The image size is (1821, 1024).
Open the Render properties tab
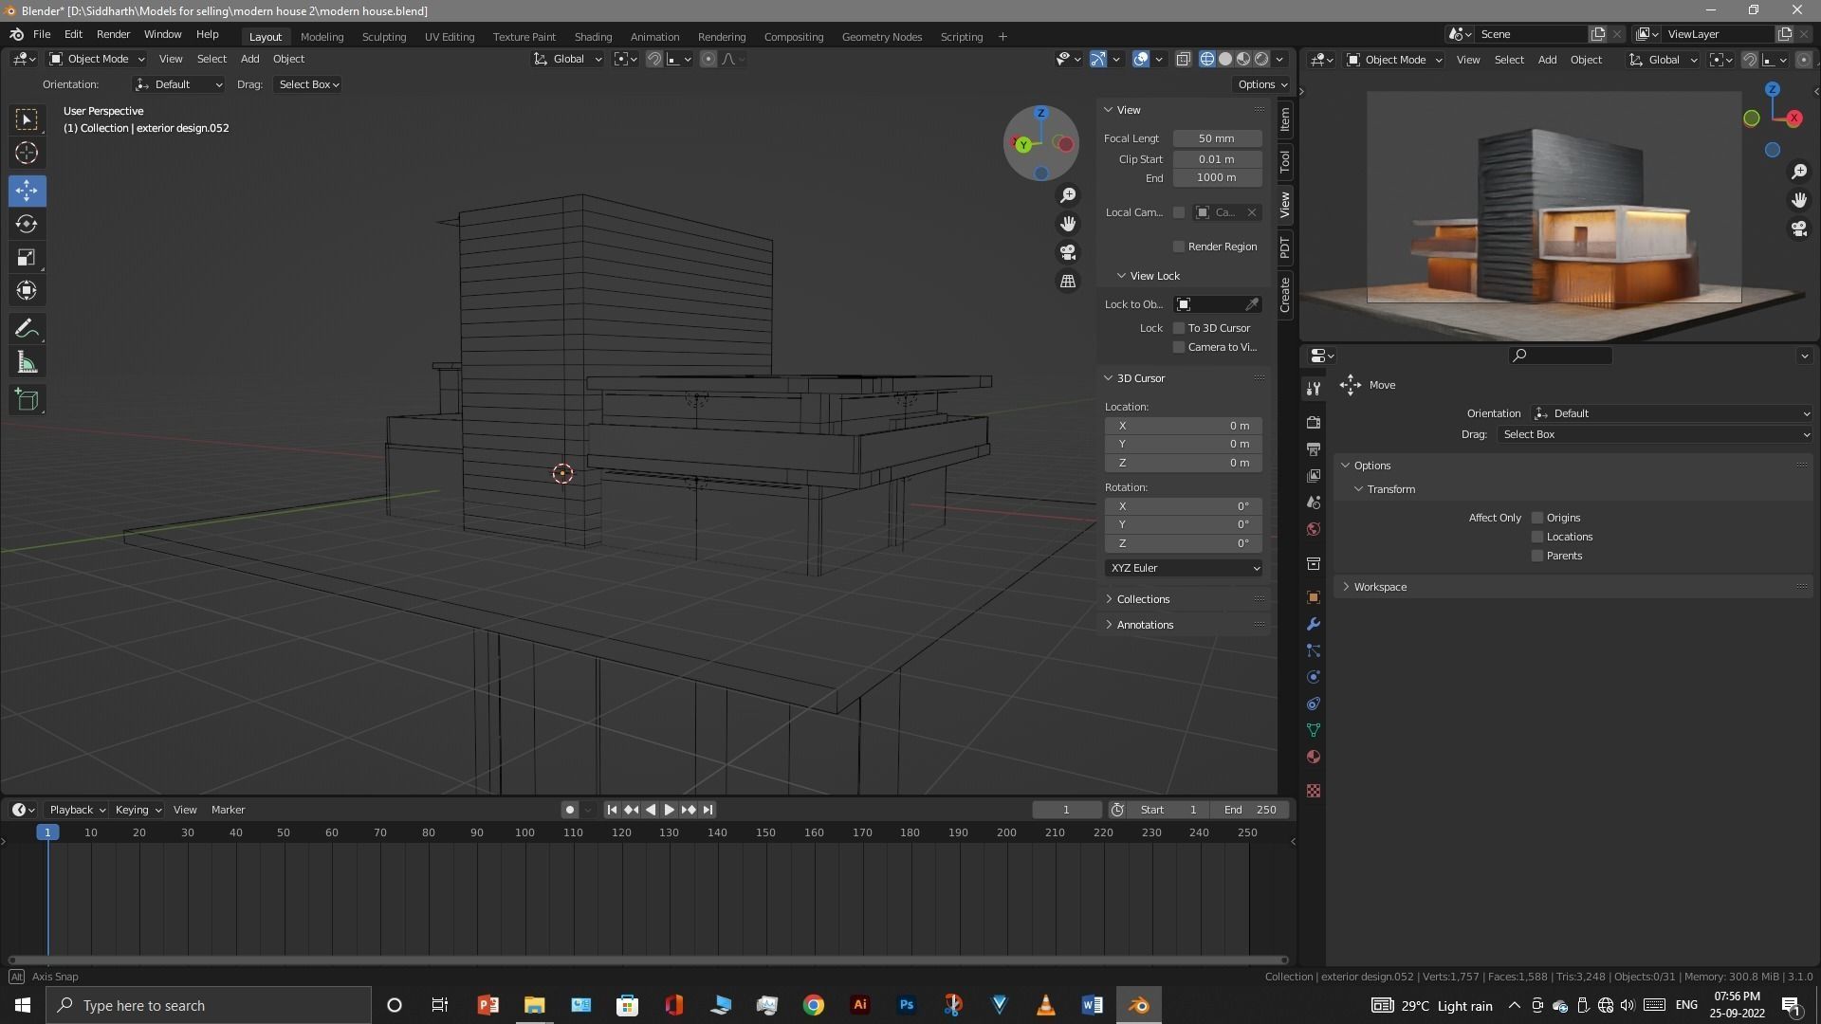(x=1314, y=422)
